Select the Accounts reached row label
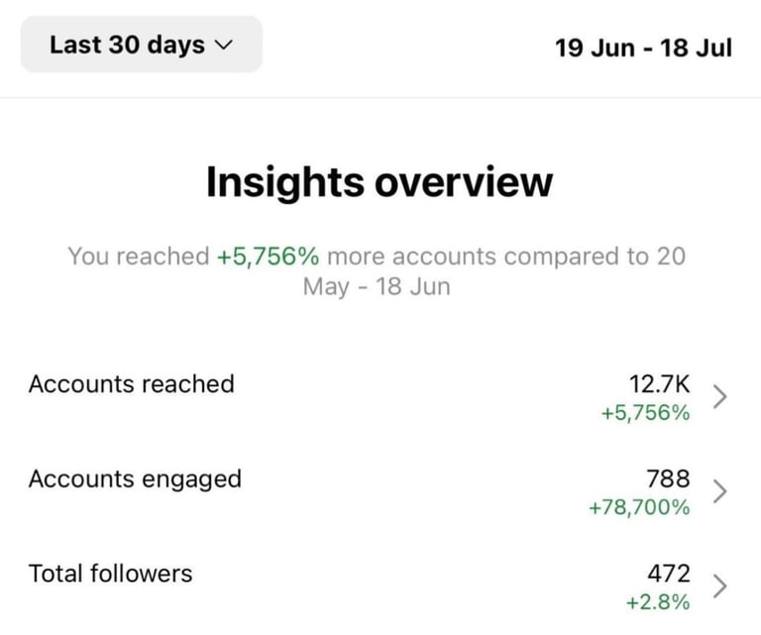This screenshot has height=635, width=761. click(132, 384)
